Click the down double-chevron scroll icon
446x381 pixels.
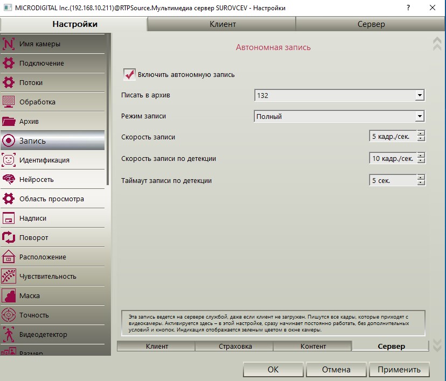[x=437, y=345]
